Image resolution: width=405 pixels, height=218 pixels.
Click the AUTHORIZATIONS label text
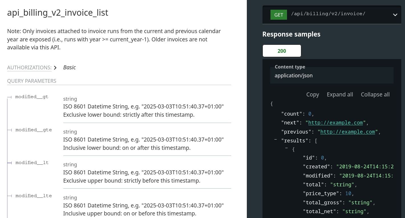click(29, 68)
